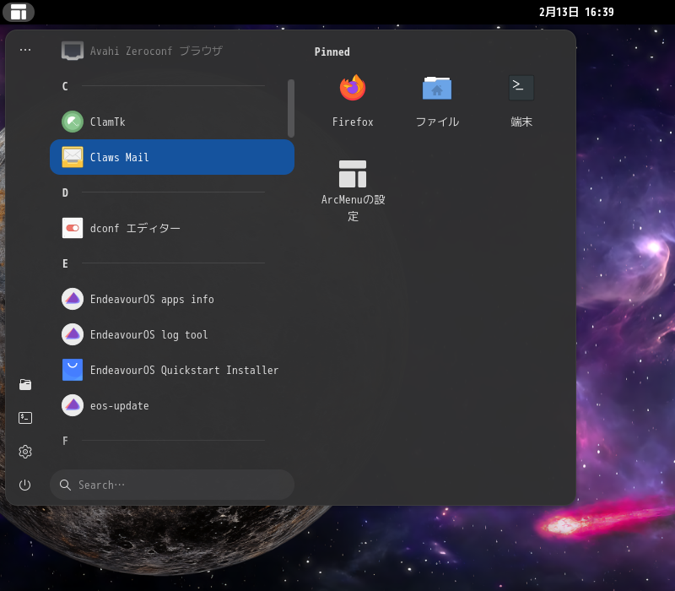Select the highlighted 'Claws Mail' label
The width and height of the screenshot is (675, 591).
119,157
